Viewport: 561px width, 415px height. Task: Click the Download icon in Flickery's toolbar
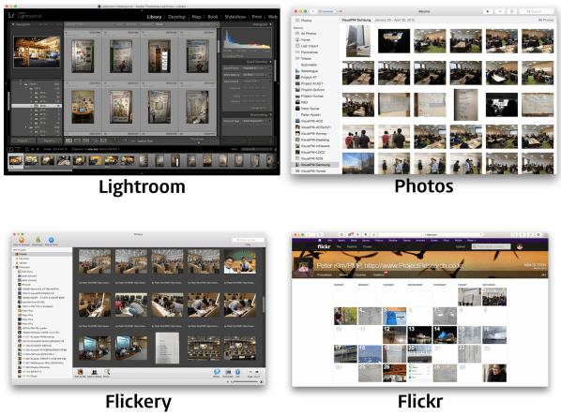(x=38, y=240)
